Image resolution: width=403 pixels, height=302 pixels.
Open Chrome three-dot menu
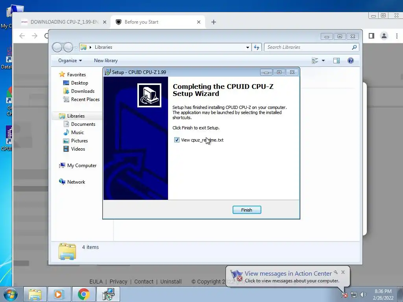[397, 36]
